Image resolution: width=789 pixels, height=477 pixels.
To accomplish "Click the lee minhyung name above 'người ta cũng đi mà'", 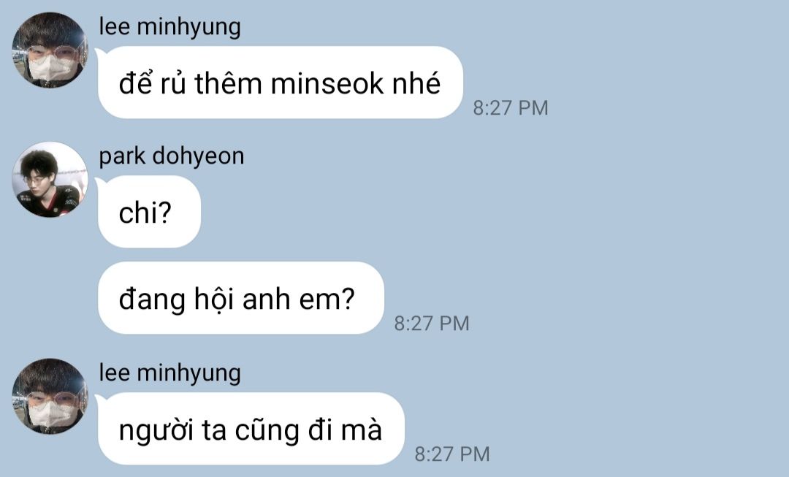I will pyautogui.click(x=169, y=373).
